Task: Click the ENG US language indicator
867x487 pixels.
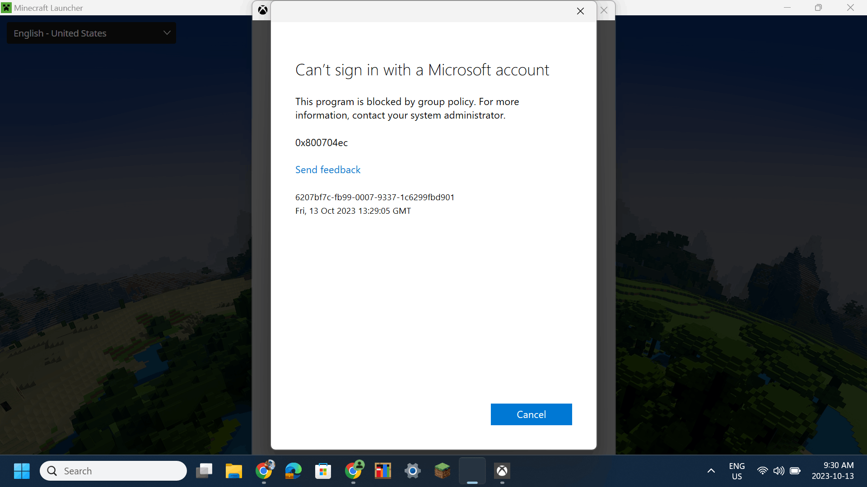Action: click(x=737, y=471)
